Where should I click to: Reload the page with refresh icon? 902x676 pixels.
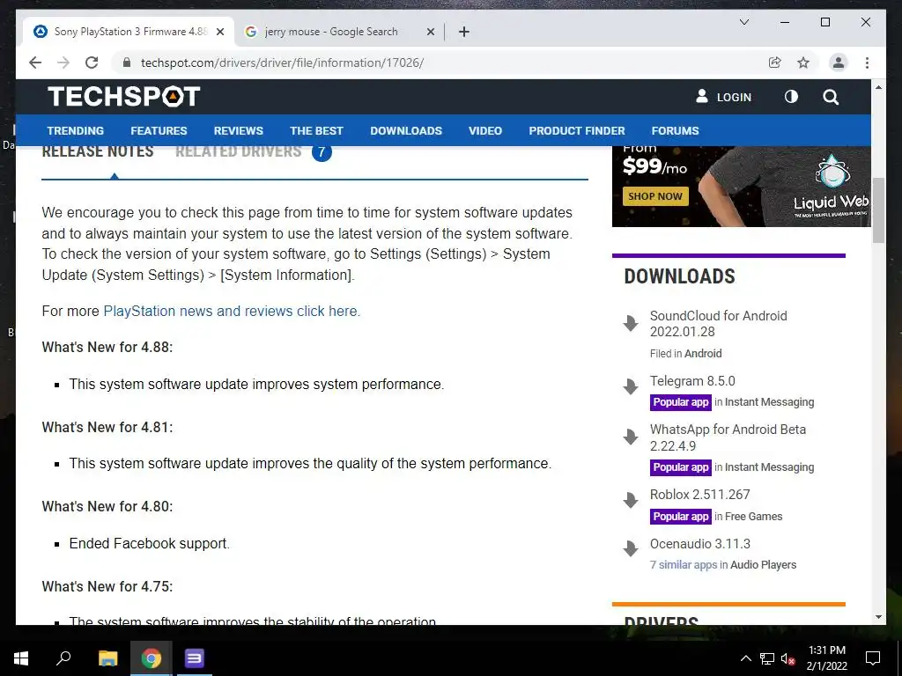coord(92,62)
